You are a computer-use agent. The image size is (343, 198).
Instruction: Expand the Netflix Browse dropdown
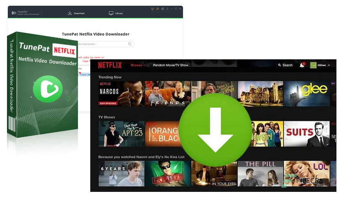(x=138, y=65)
